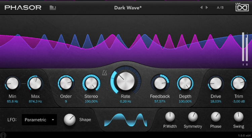Go to previous preset arrow

pos(201,7)
